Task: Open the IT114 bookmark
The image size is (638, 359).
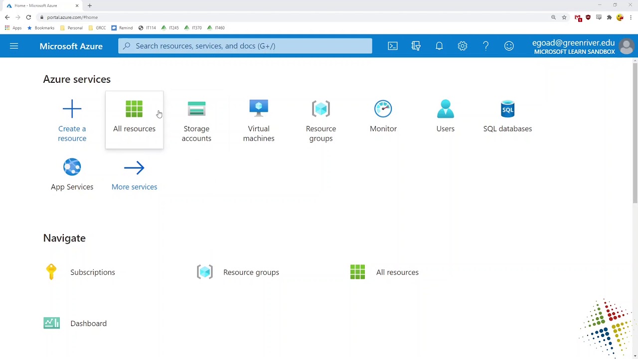Action: (x=147, y=28)
